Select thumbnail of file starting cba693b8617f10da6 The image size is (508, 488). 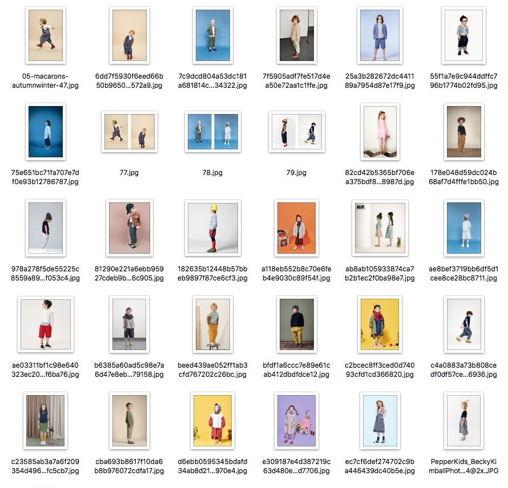(129, 421)
